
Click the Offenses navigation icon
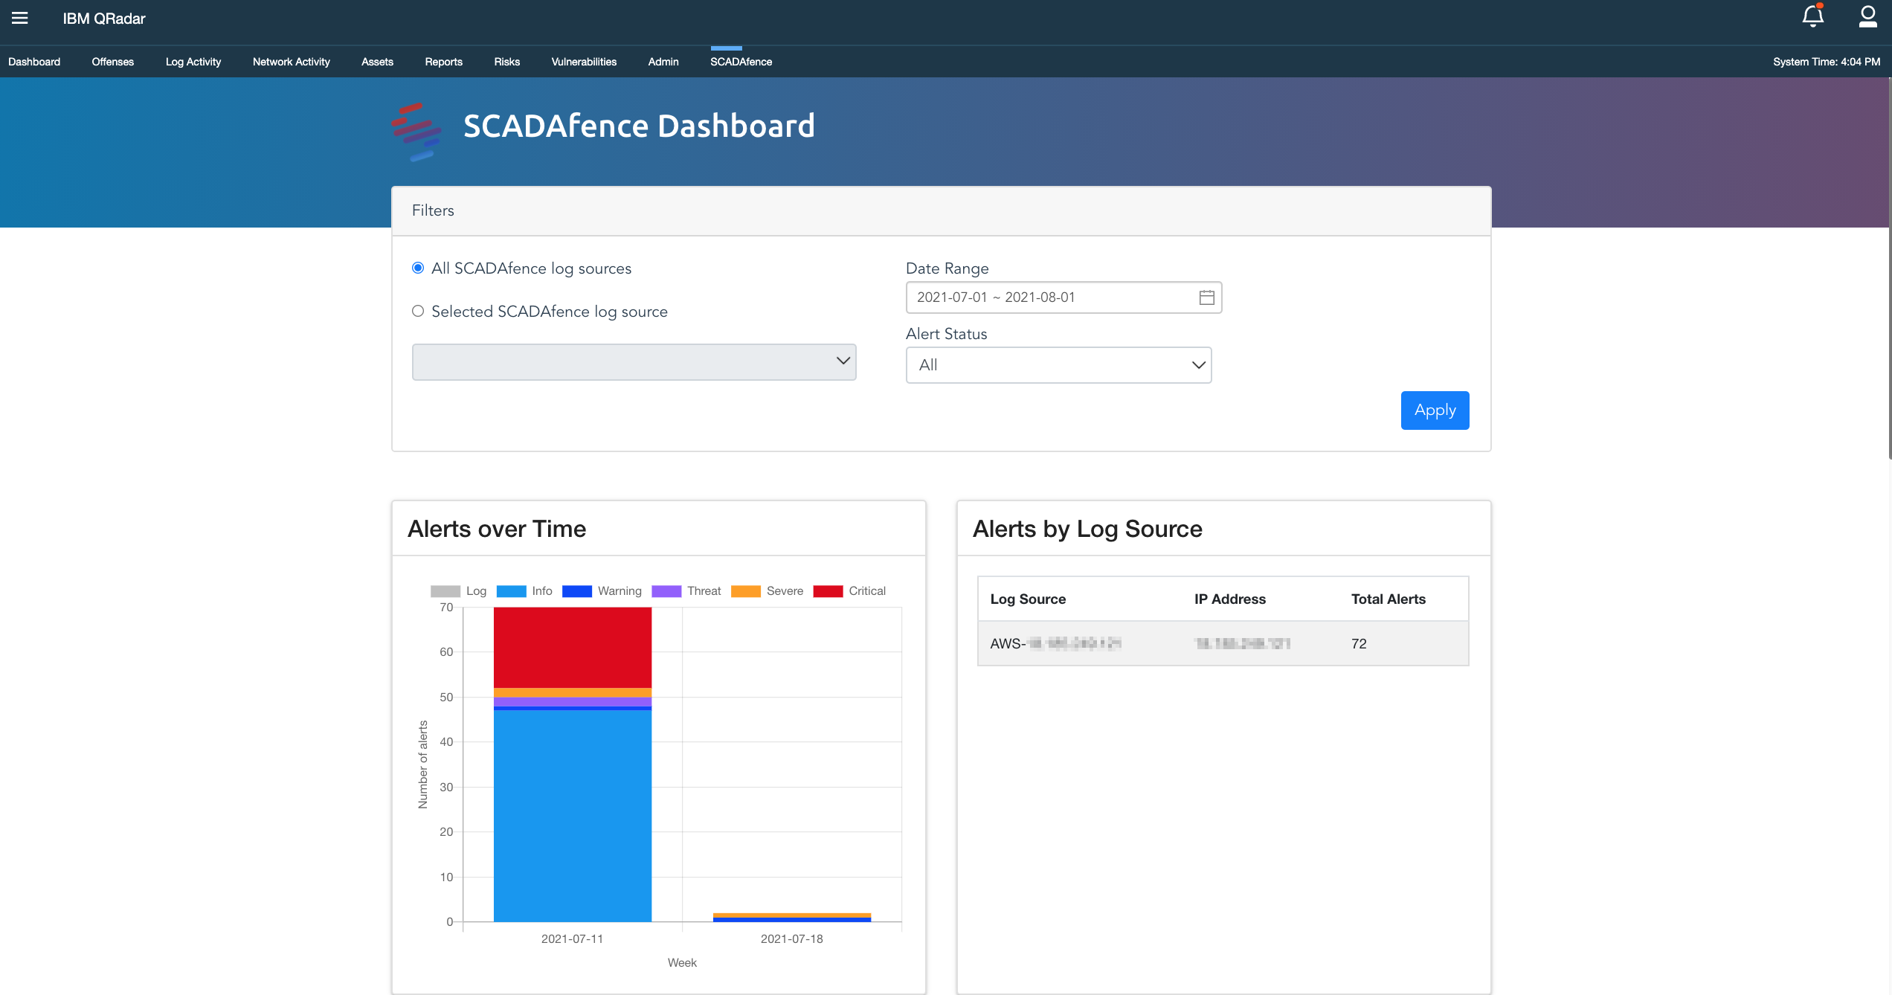(112, 61)
